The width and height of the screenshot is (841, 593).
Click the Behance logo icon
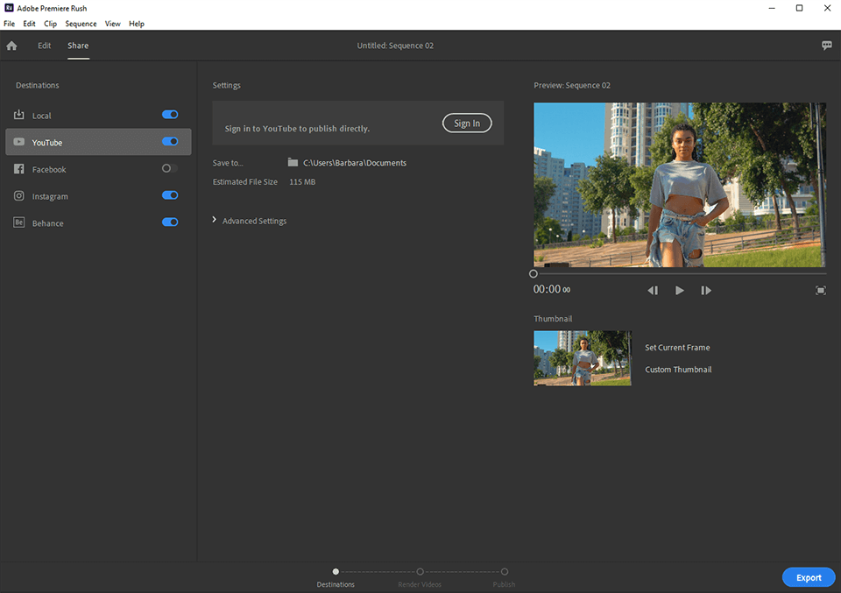pyautogui.click(x=18, y=222)
